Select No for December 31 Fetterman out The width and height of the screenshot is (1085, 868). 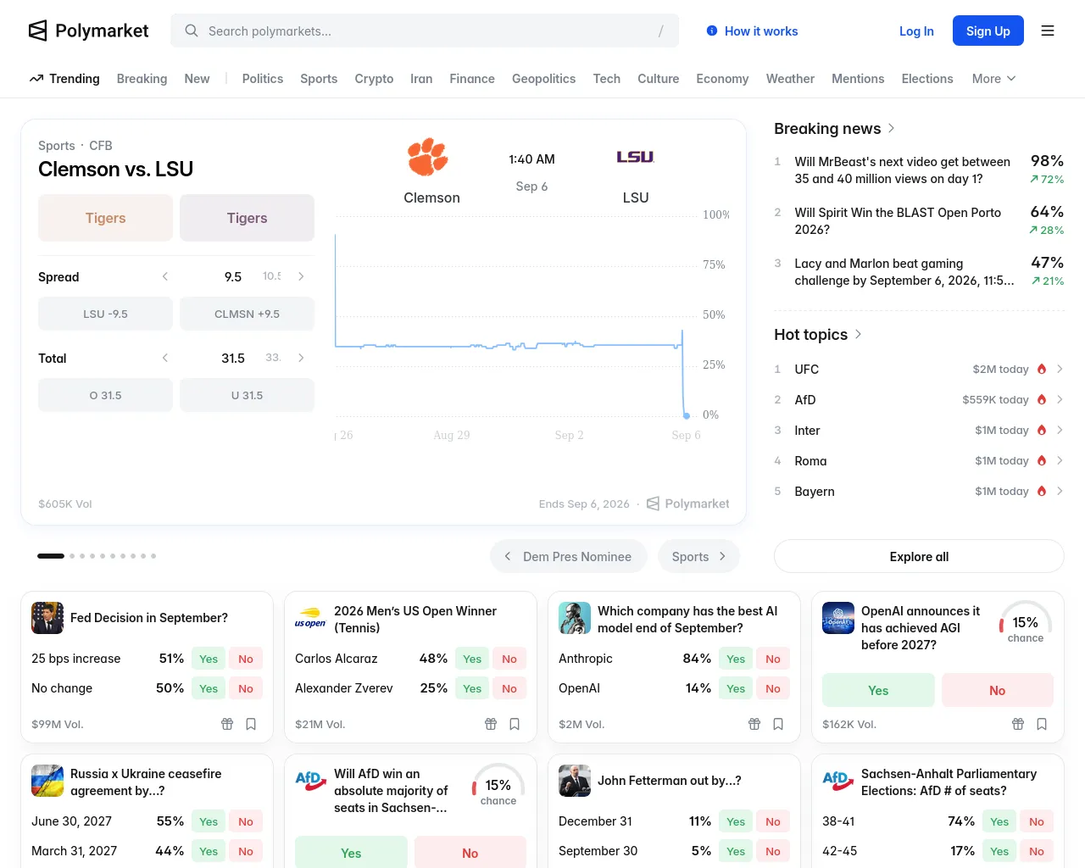coord(773,821)
